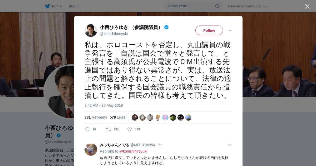316x166 pixels.
Task: Expand options chevron on MITCHAN54 reply
Action: pos(230,145)
